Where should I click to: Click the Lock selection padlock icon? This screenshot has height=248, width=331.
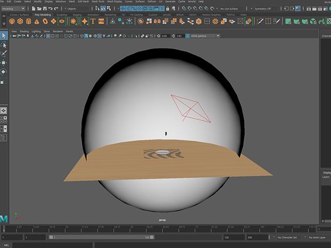pyautogui.click(x=168, y=9)
